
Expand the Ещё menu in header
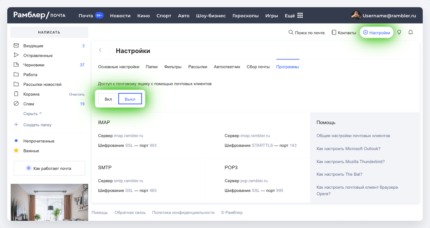pyautogui.click(x=290, y=16)
